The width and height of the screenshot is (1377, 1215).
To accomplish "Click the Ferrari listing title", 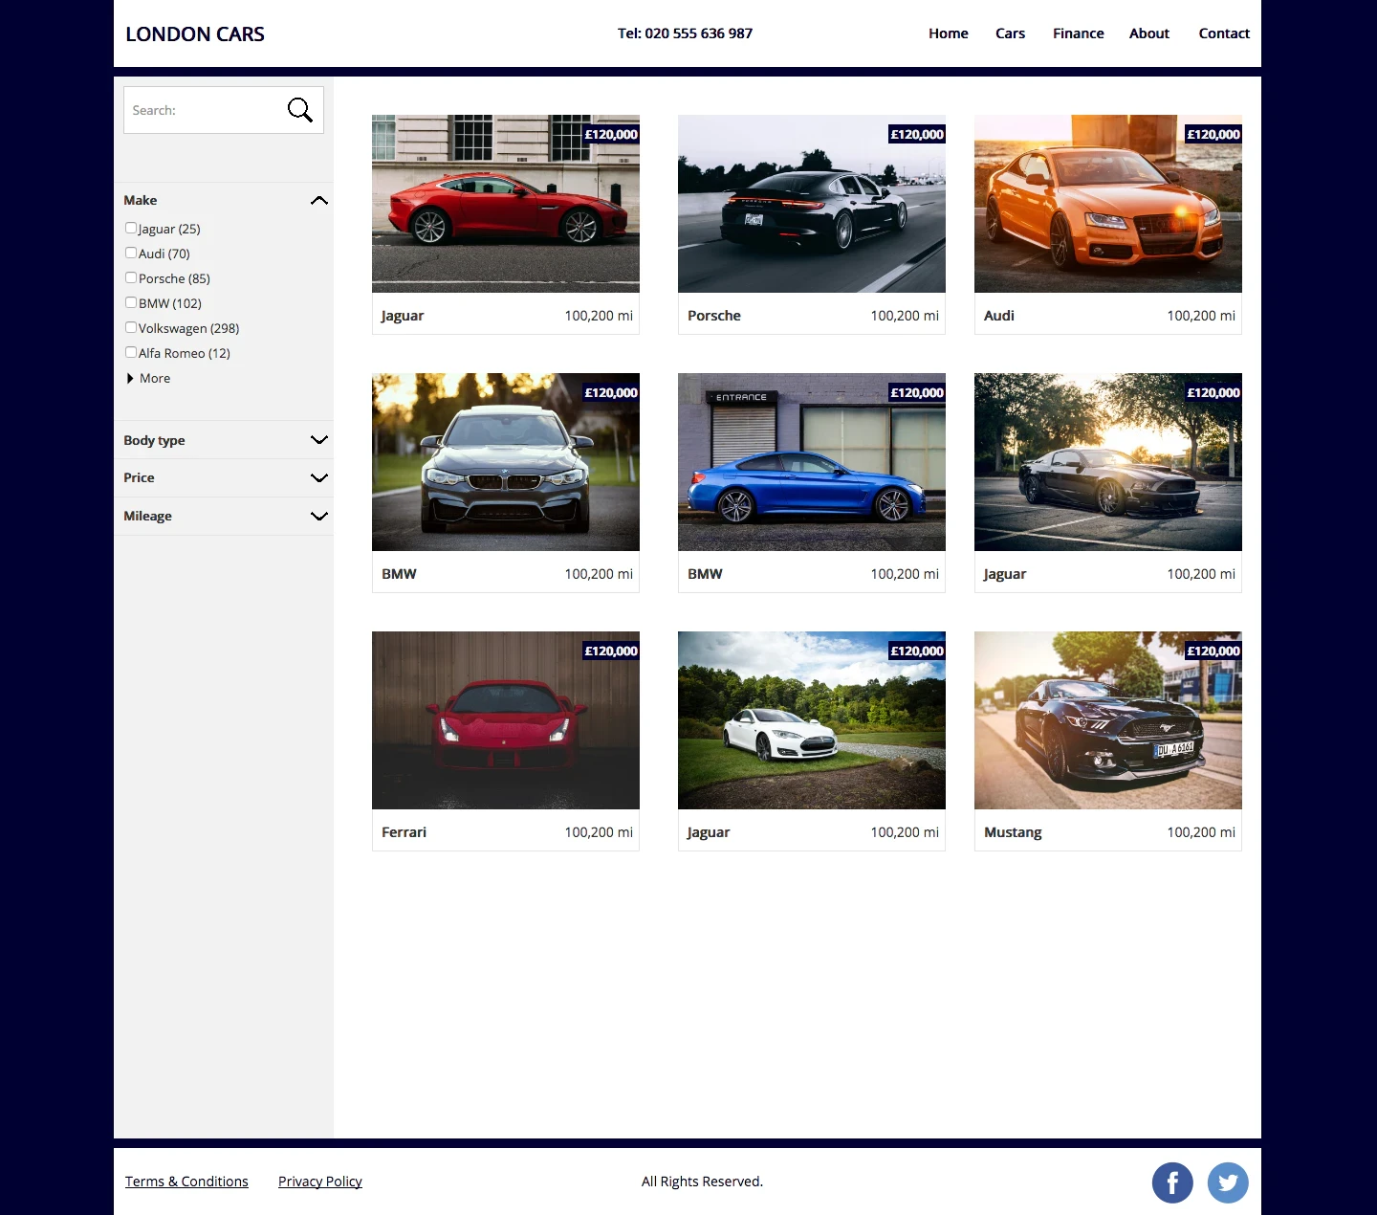I will coord(404,832).
